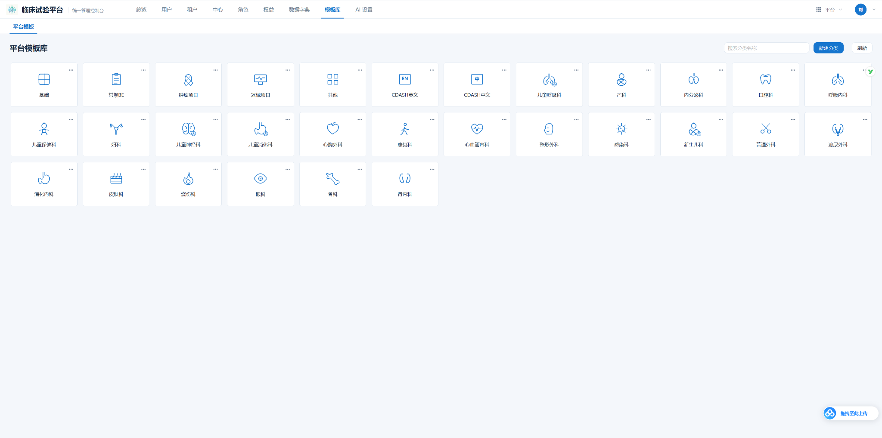Screen dimensions: 882x438
Task: Open the 新生儿科 category icon
Action: [694, 129]
